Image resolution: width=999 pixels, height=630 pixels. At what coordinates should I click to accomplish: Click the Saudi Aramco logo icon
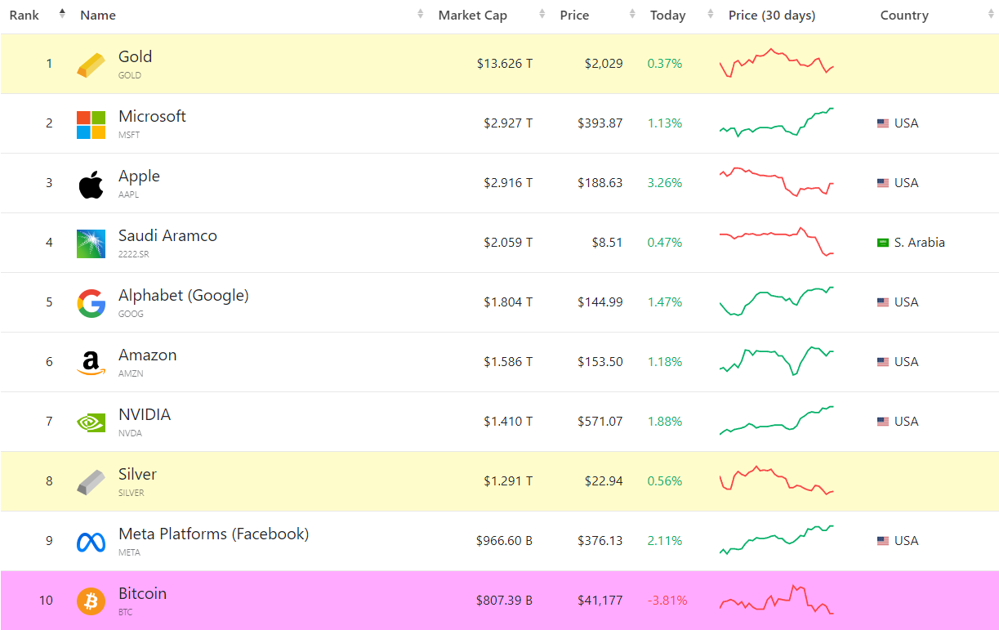pos(91,244)
